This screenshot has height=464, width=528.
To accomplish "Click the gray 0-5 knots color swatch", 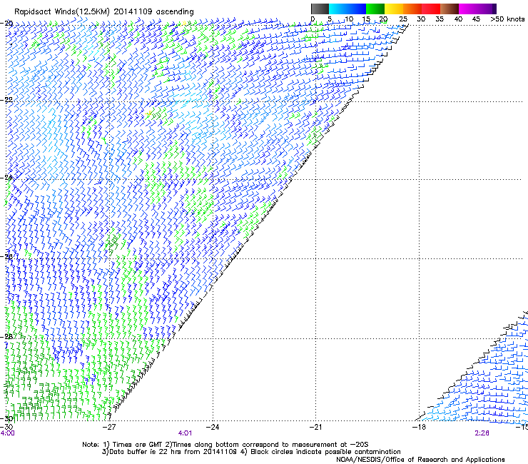I will 320,9.
